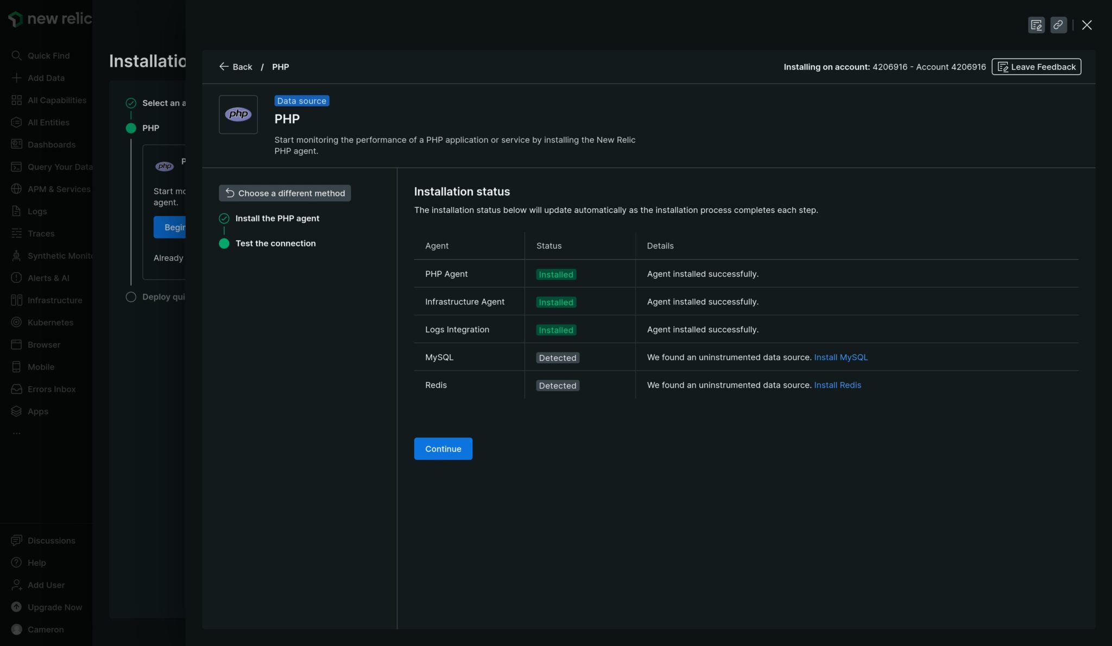This screenshot has width=1112, height=646.
Task: Select the Test the connection step indicator
Action: [x=224, y=243]
